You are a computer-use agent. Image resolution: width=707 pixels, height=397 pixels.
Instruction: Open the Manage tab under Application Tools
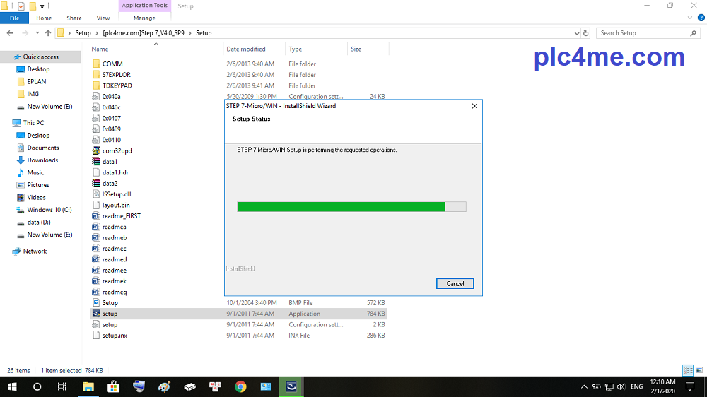pos(144,18)
